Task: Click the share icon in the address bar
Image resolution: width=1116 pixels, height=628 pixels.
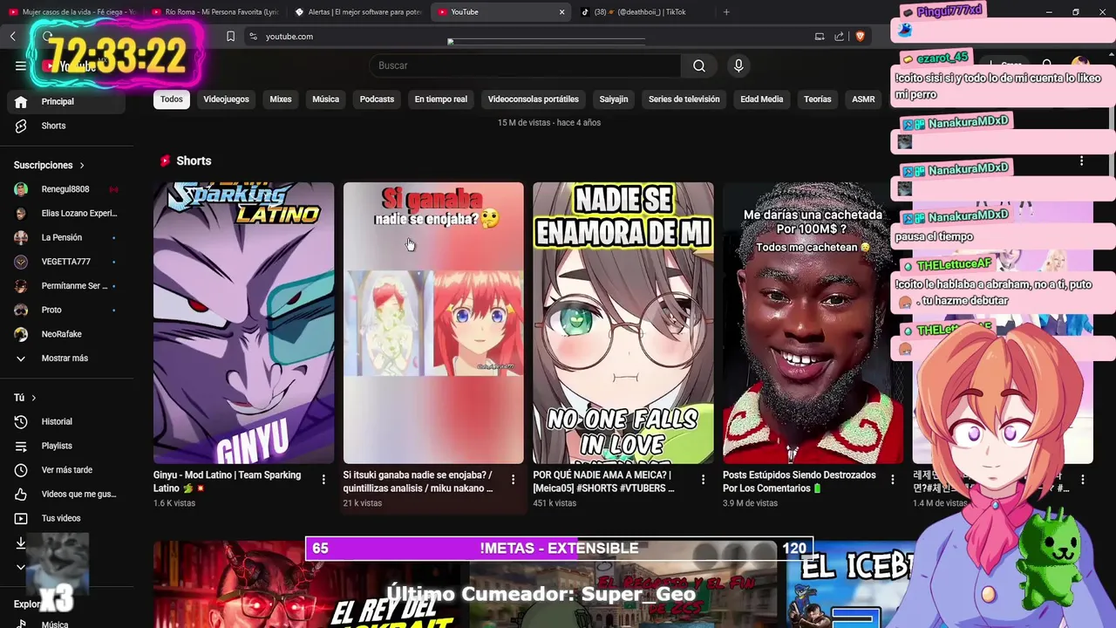Action: pos(839,36)
